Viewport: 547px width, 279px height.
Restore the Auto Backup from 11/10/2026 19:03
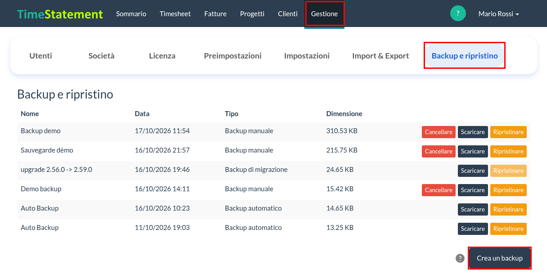[508, 229]
